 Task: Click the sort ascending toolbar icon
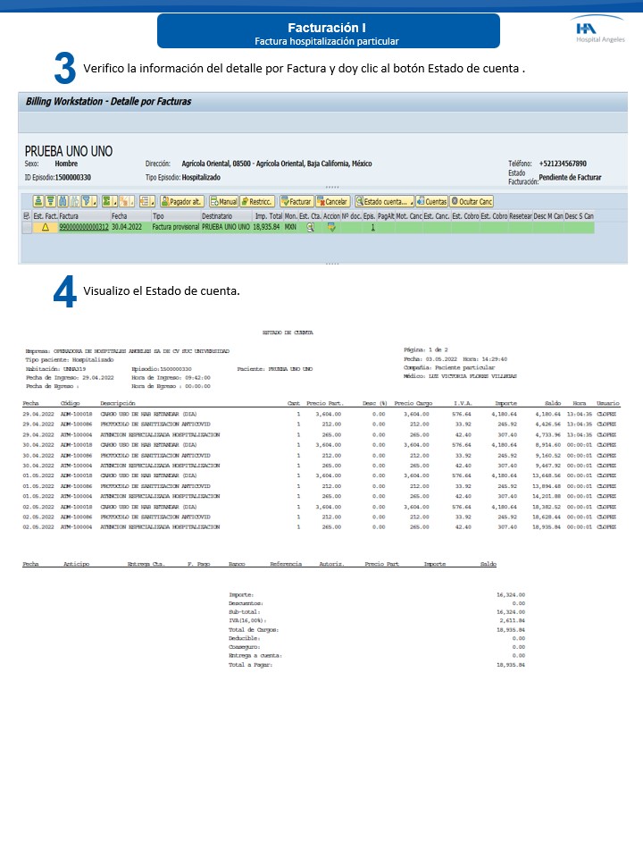38,202
